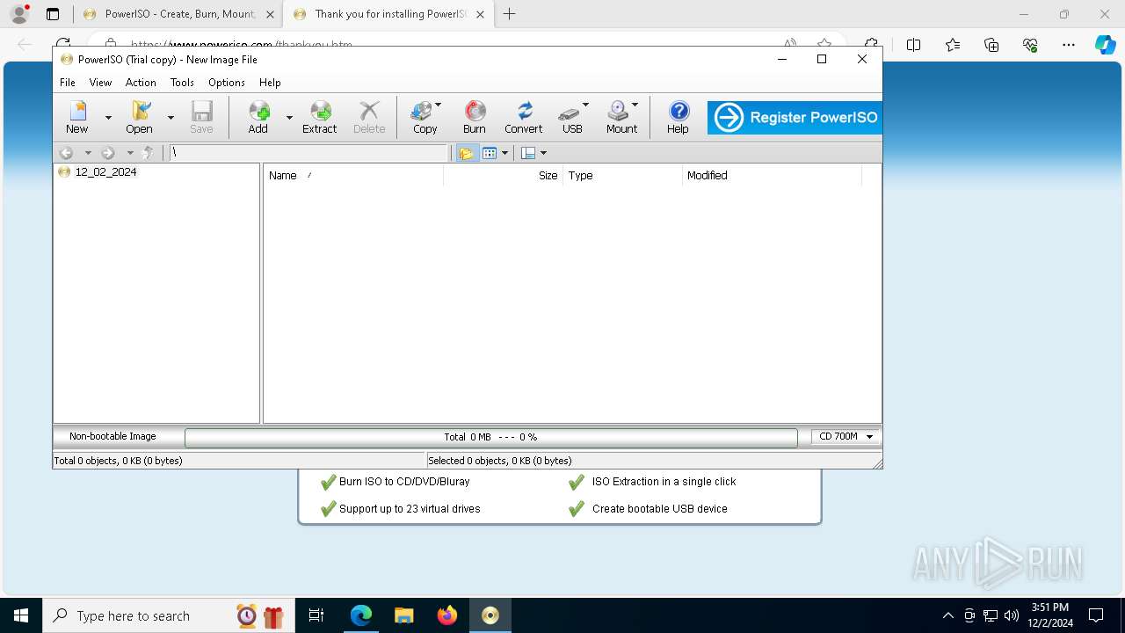The image size is (1125, 633).
Task: Open the Help menu
Action: pyautogui.click(x=270, y=83)
